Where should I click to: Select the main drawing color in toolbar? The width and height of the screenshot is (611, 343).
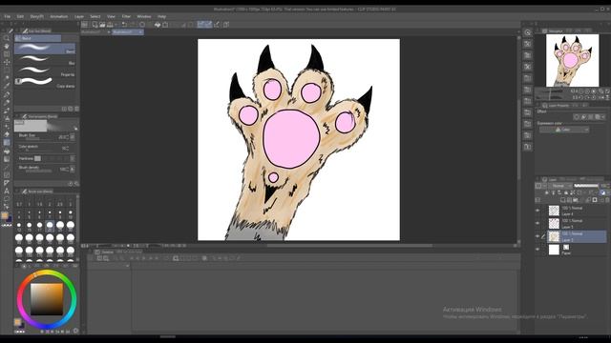(x=5, y=216)
